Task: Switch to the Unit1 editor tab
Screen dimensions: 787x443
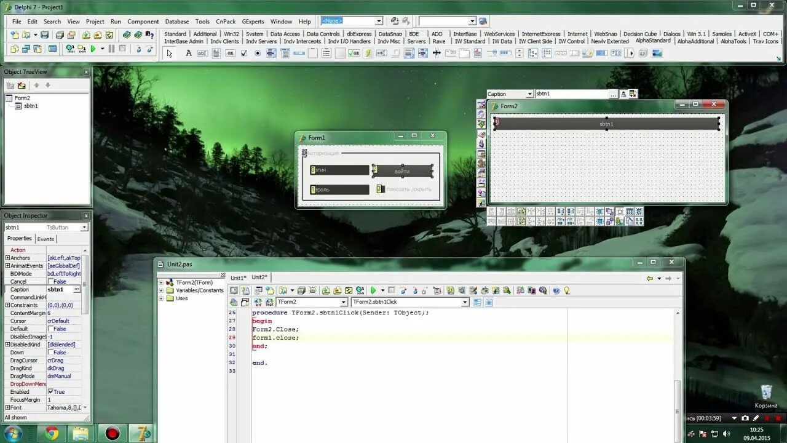Action: [x=238, y=278]
